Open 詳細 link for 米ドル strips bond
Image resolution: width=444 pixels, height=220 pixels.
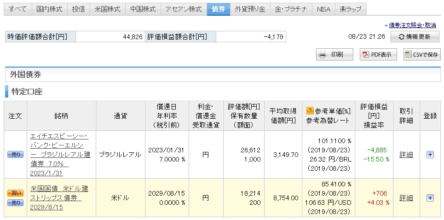[406, 198]
